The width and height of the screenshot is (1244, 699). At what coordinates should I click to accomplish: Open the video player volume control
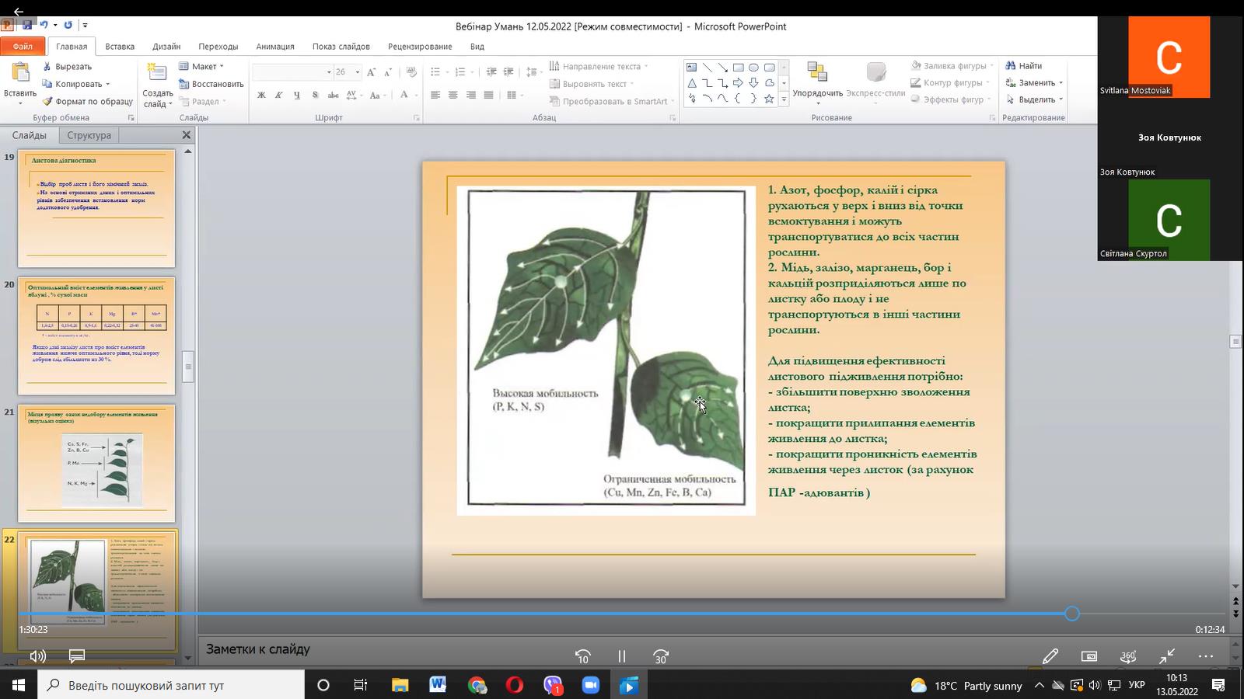pyautogui.click(x=37, y=656)
